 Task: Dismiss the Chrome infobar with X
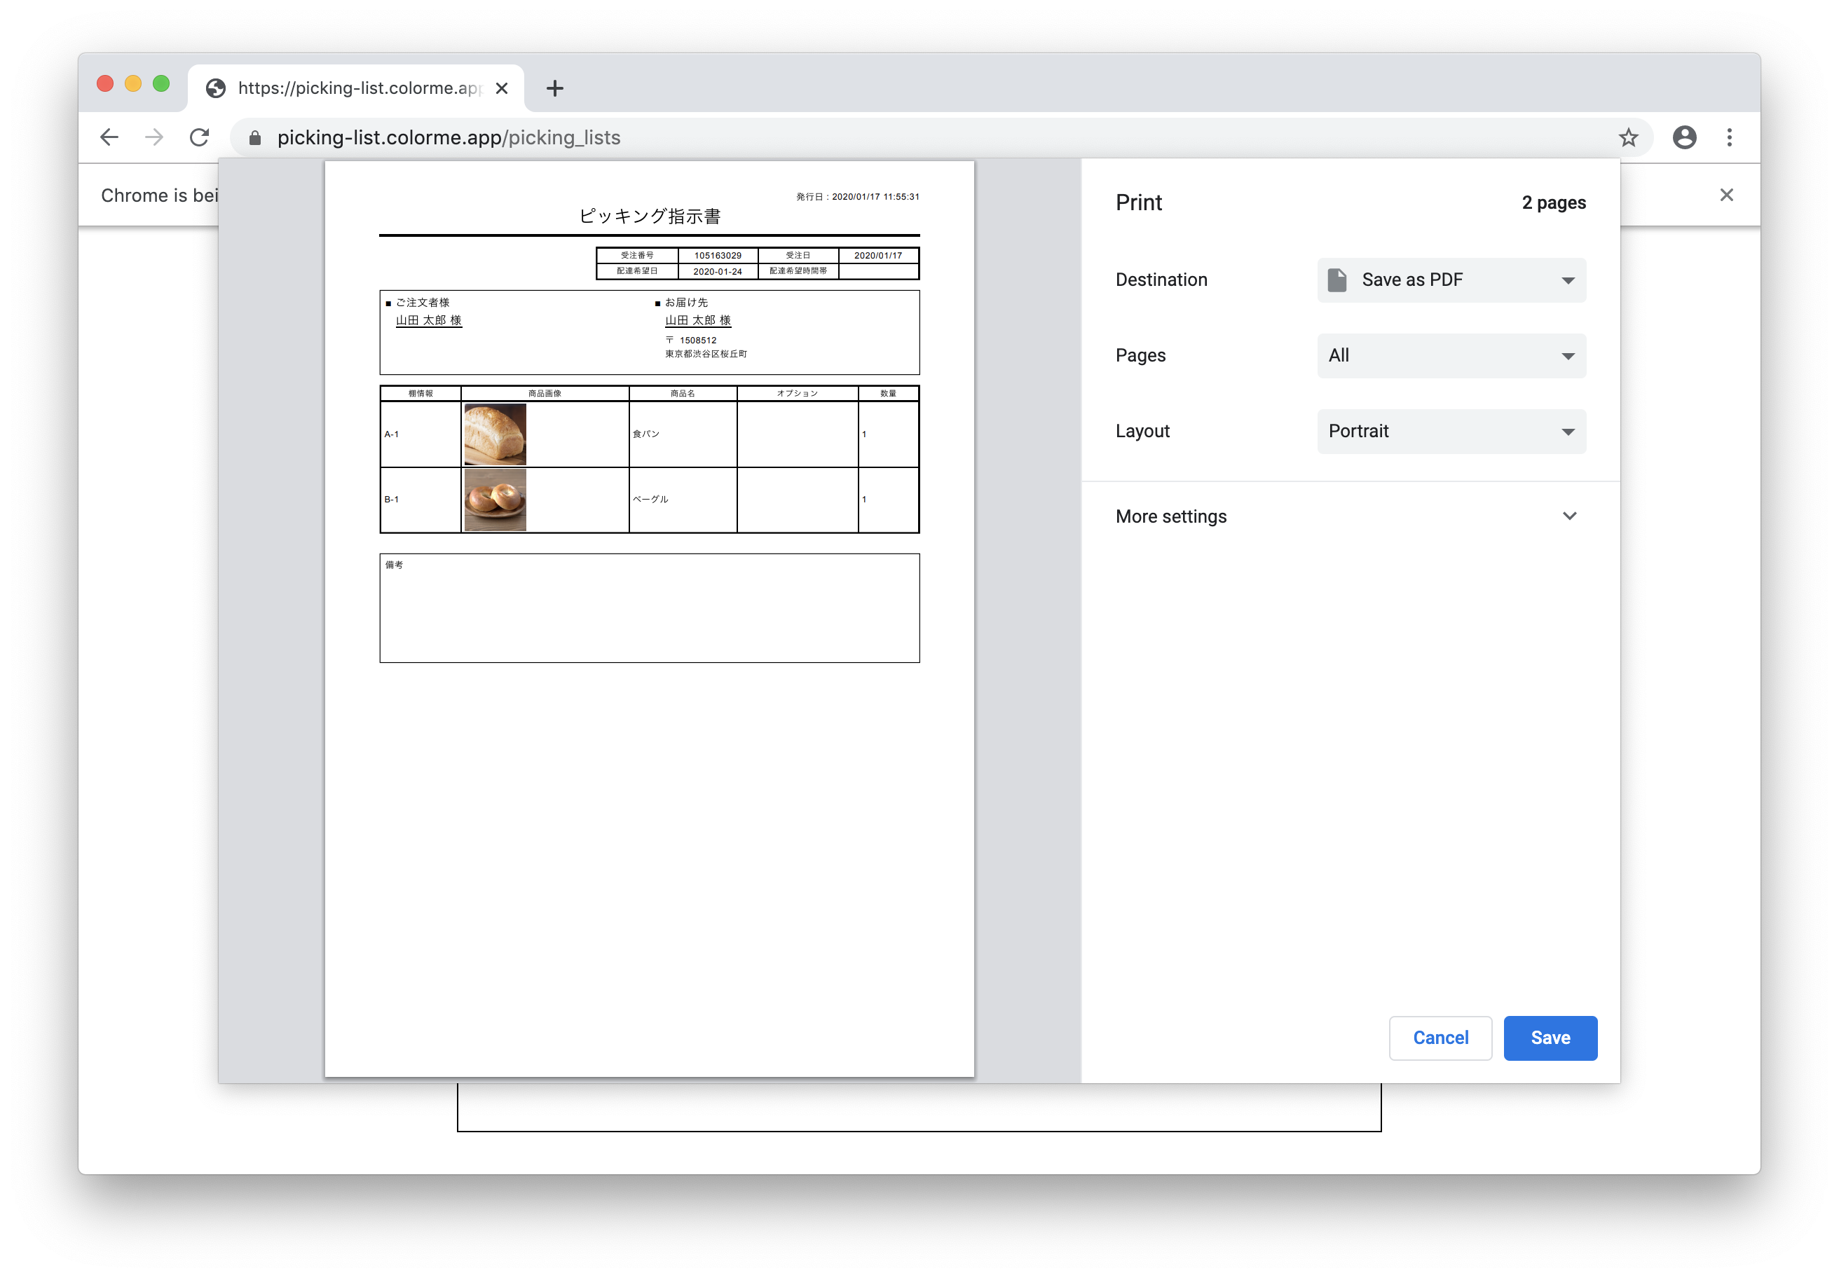point(1726,195)
